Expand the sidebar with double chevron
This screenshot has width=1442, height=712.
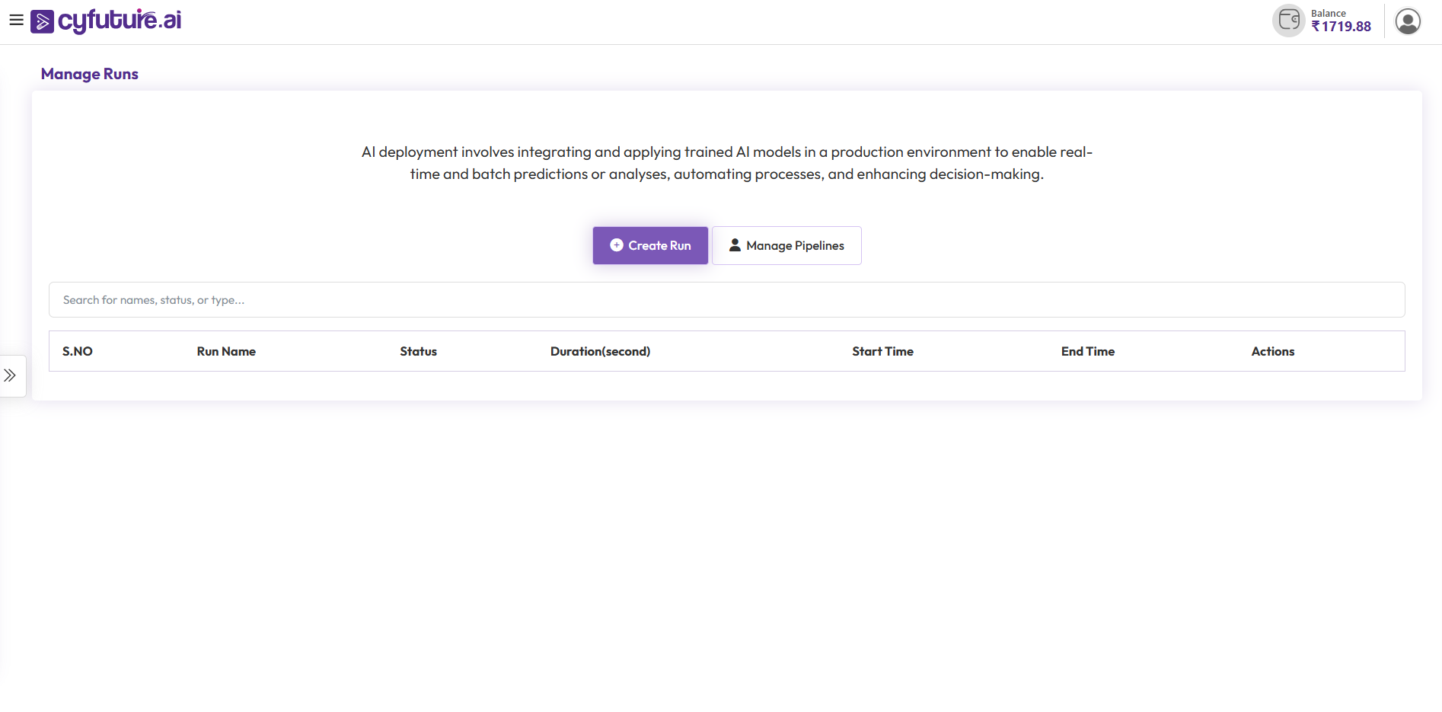point(11,375)
